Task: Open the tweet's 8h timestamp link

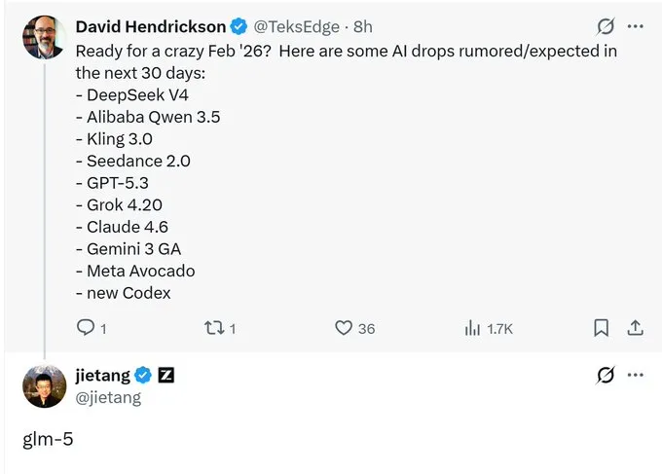Action: (x=362, y=26)
